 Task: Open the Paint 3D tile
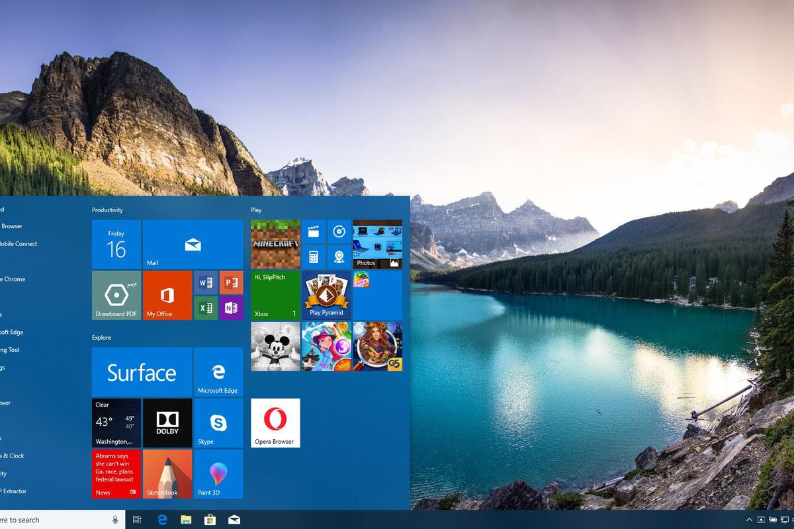[218, 474]
